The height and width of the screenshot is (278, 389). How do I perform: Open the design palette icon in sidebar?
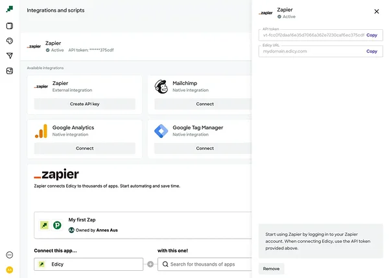pyautogui.click(x=10, y=41)
